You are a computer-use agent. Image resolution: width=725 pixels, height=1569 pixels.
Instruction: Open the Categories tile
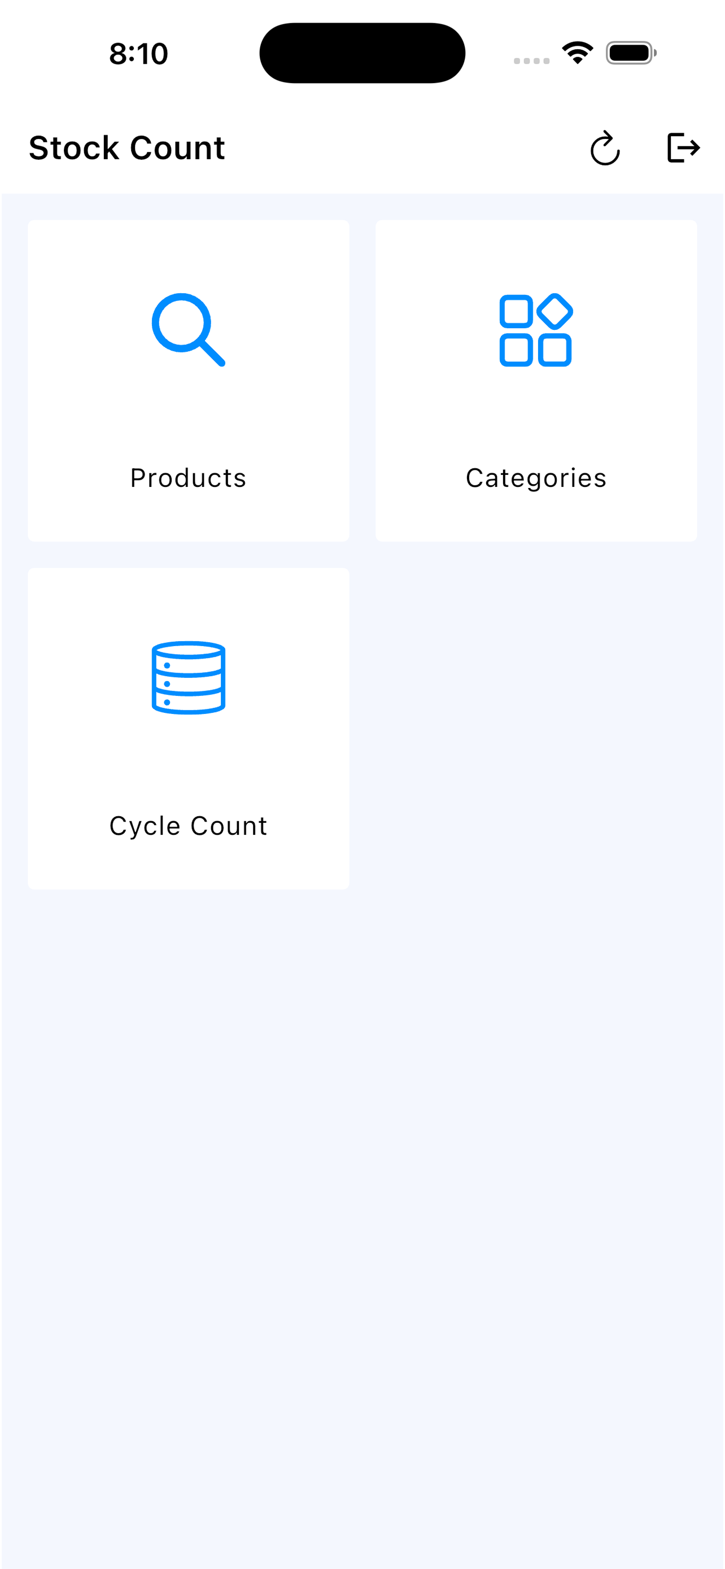(536, 381)
